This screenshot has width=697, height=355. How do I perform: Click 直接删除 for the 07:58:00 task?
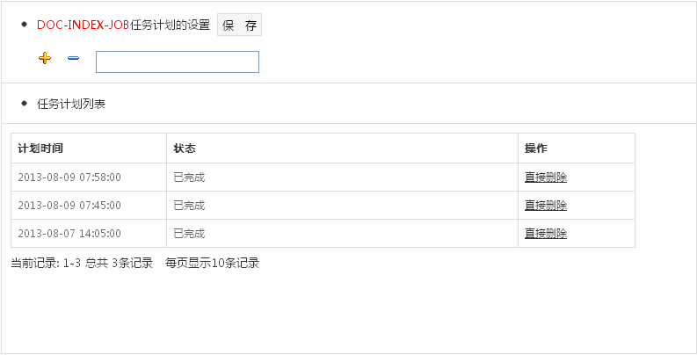(546, 177)
